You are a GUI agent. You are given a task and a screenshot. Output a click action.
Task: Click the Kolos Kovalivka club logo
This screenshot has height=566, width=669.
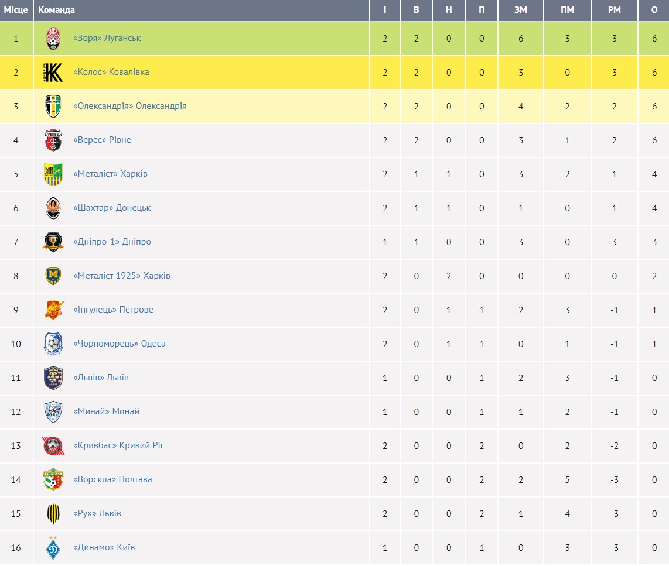(53, 73)
